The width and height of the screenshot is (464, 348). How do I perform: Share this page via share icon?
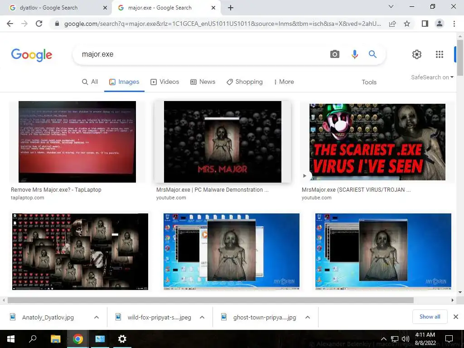392,24
